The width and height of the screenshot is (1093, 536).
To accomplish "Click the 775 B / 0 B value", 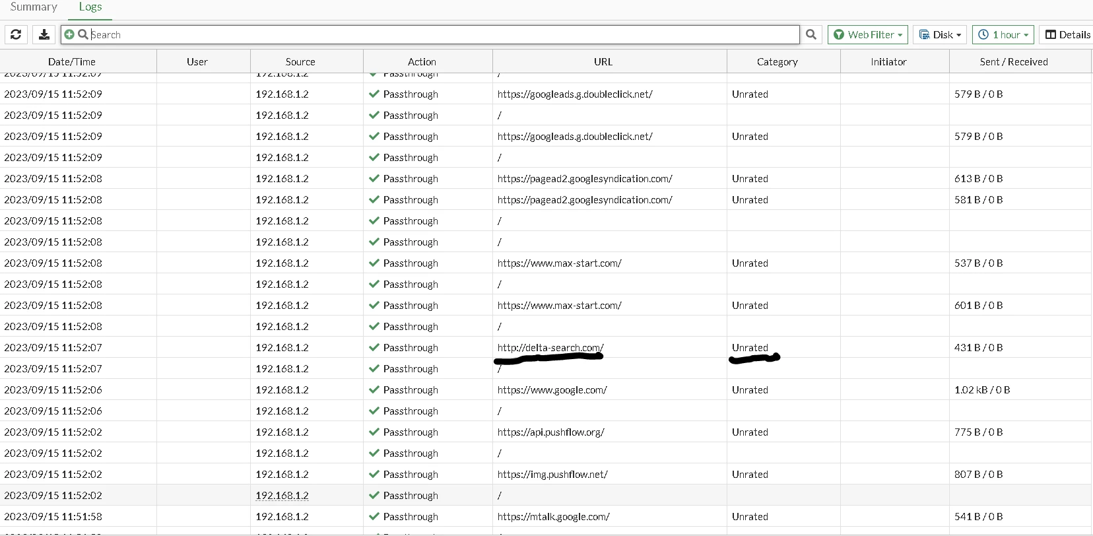I will pos(979,432).
